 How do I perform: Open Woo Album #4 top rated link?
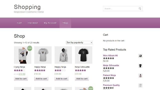(110, 56)
